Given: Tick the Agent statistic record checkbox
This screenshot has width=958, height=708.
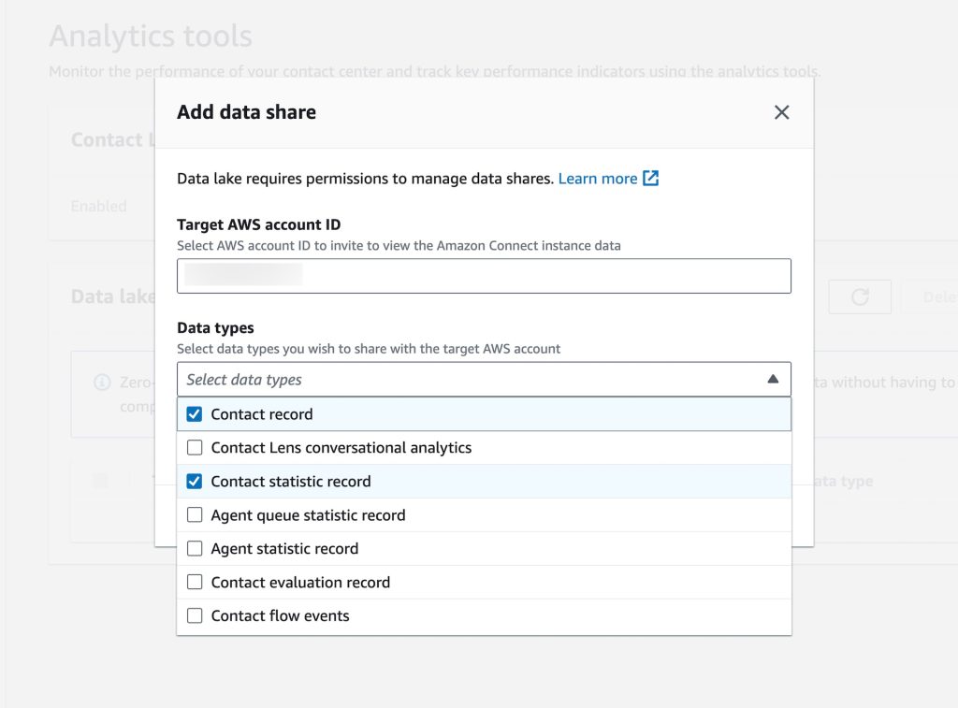Looking at the screenshot, I should (195, 549).
